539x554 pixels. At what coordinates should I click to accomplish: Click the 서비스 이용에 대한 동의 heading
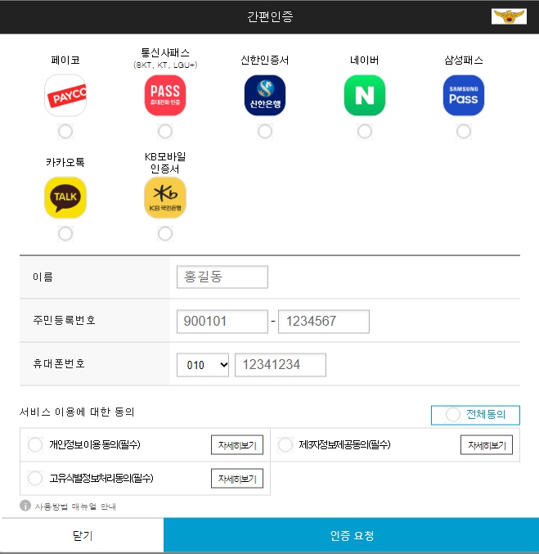(x=77, y=412)
